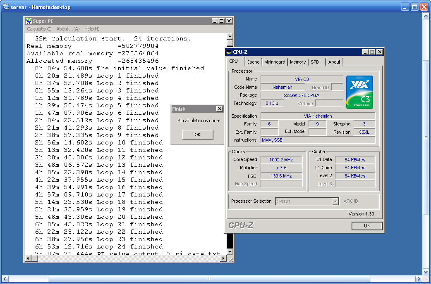Screen dimensions: 431x284
Task: Maximize the Remotedesktop window
Action: [x=414, y=7]
